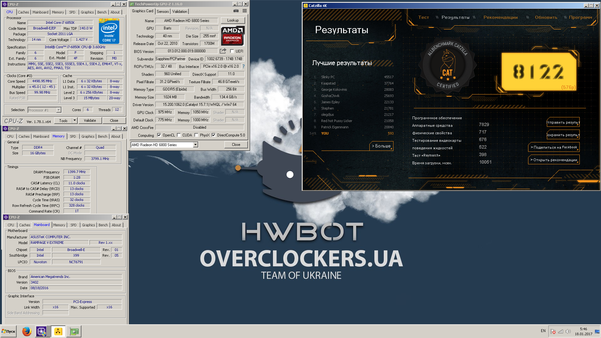
Task: Select the CPU-Z taskbar button
Action: (x=41, y=331)
